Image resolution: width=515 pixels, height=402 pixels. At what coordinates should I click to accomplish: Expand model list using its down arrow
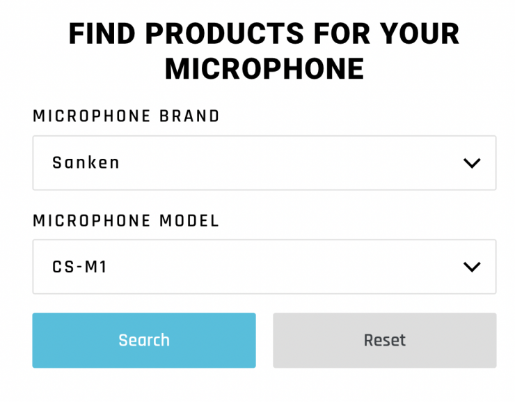tap(472, 267)
